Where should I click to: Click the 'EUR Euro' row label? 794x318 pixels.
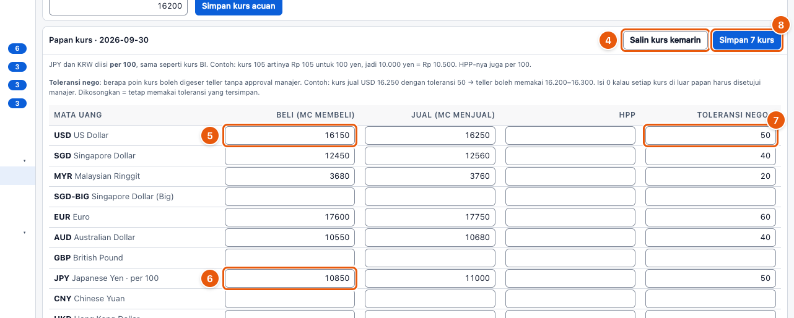pyautogui.click(x=72, y=217)
